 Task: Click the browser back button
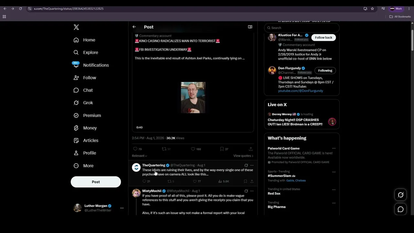[x=5, y=9]
